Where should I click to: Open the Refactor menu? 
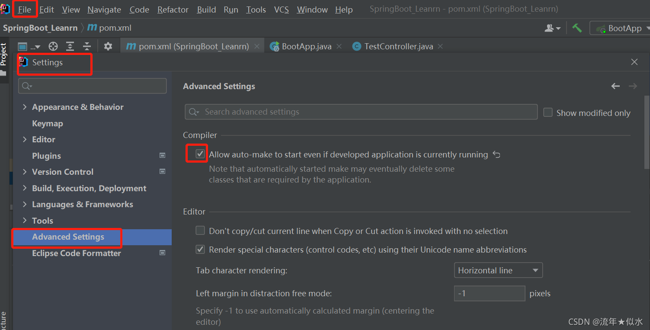(x=173, y=10)
